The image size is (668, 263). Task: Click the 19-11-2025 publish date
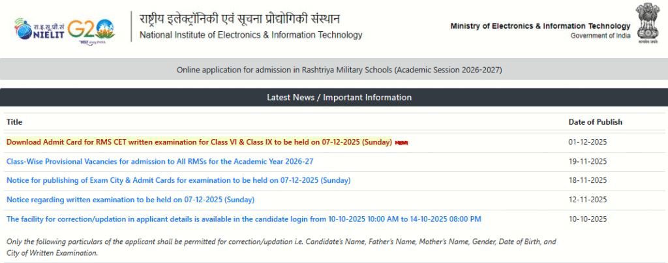(x=588, y=161)
